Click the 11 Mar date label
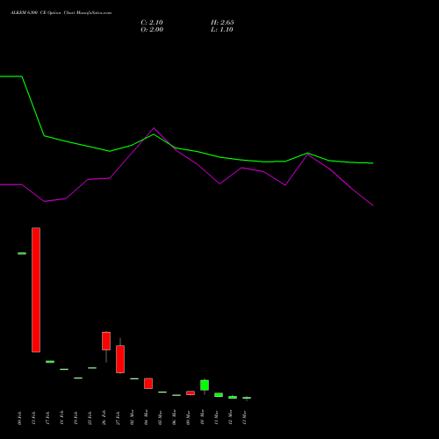 [x=216, y=417]
